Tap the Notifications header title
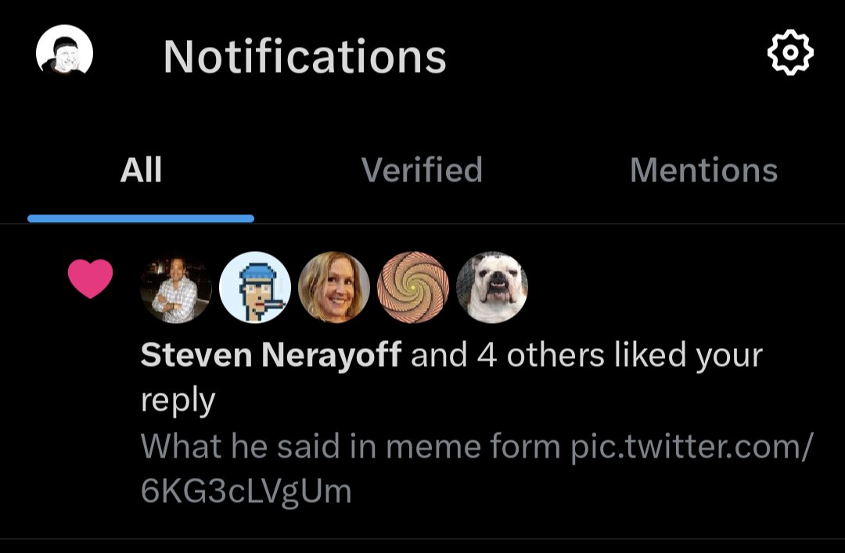 tap(304, 56)
